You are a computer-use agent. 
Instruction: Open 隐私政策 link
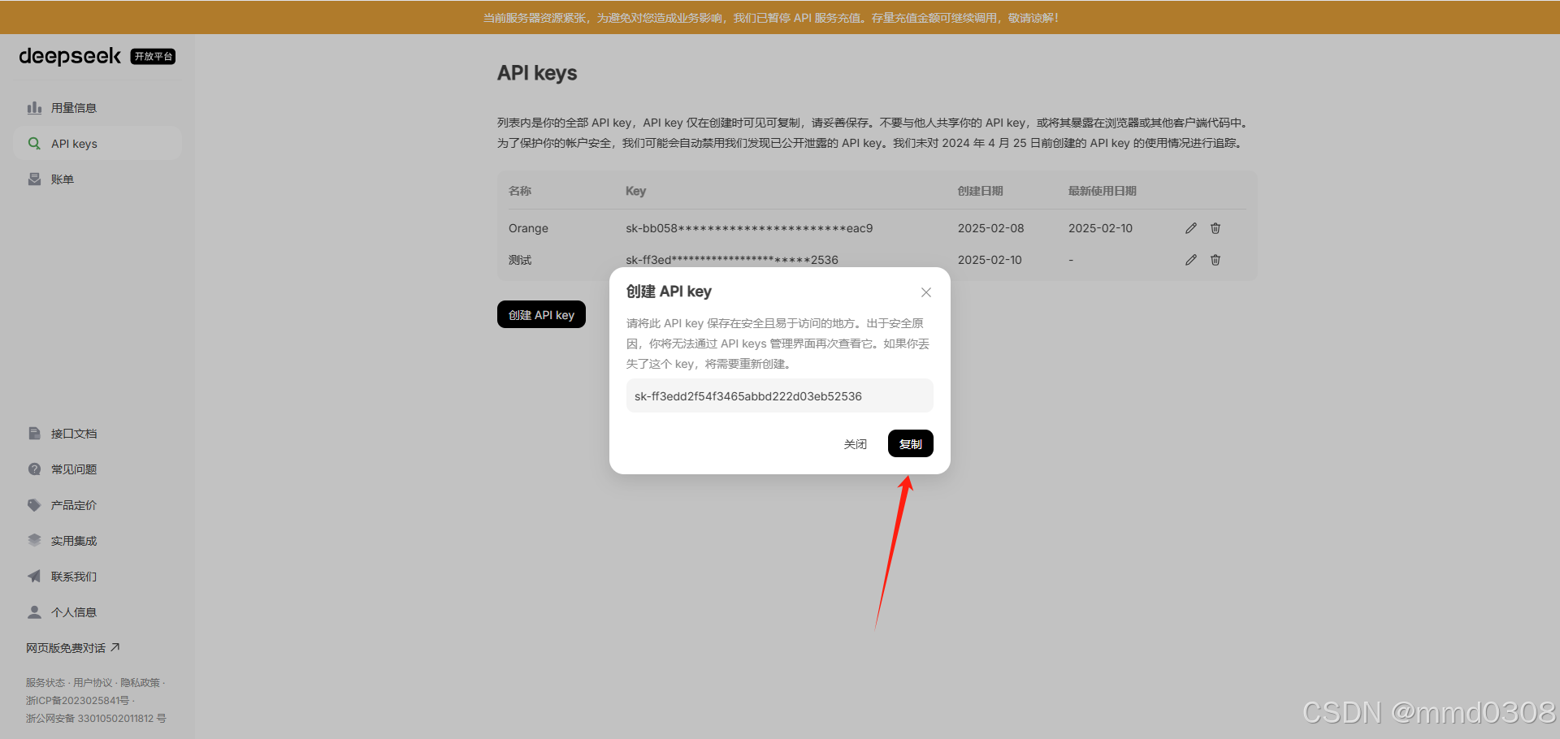[x=141, y=683]
